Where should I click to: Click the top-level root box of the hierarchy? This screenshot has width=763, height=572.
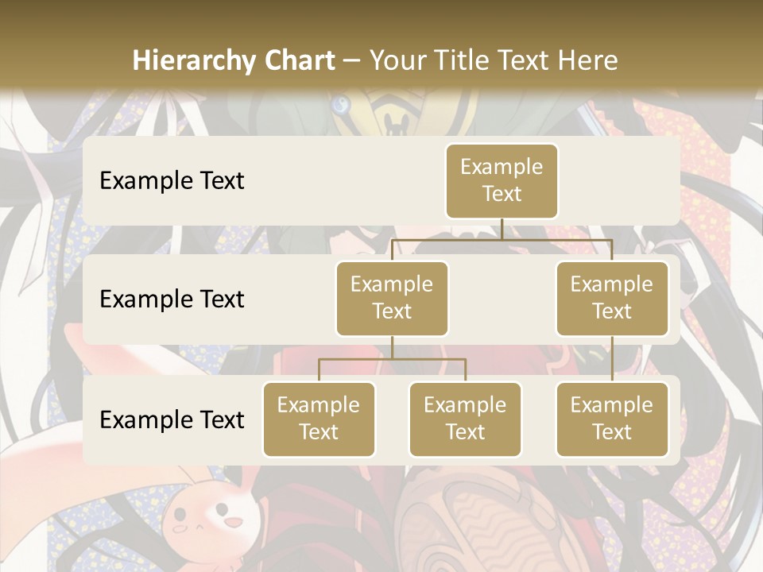(x=502, y=180)
